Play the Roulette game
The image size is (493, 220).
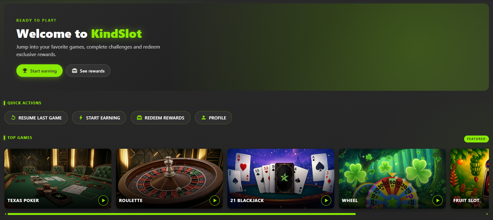point(215,200)
